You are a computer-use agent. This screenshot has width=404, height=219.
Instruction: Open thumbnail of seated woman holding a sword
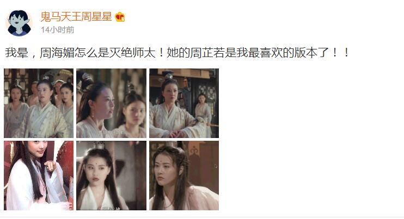point(184,103)
